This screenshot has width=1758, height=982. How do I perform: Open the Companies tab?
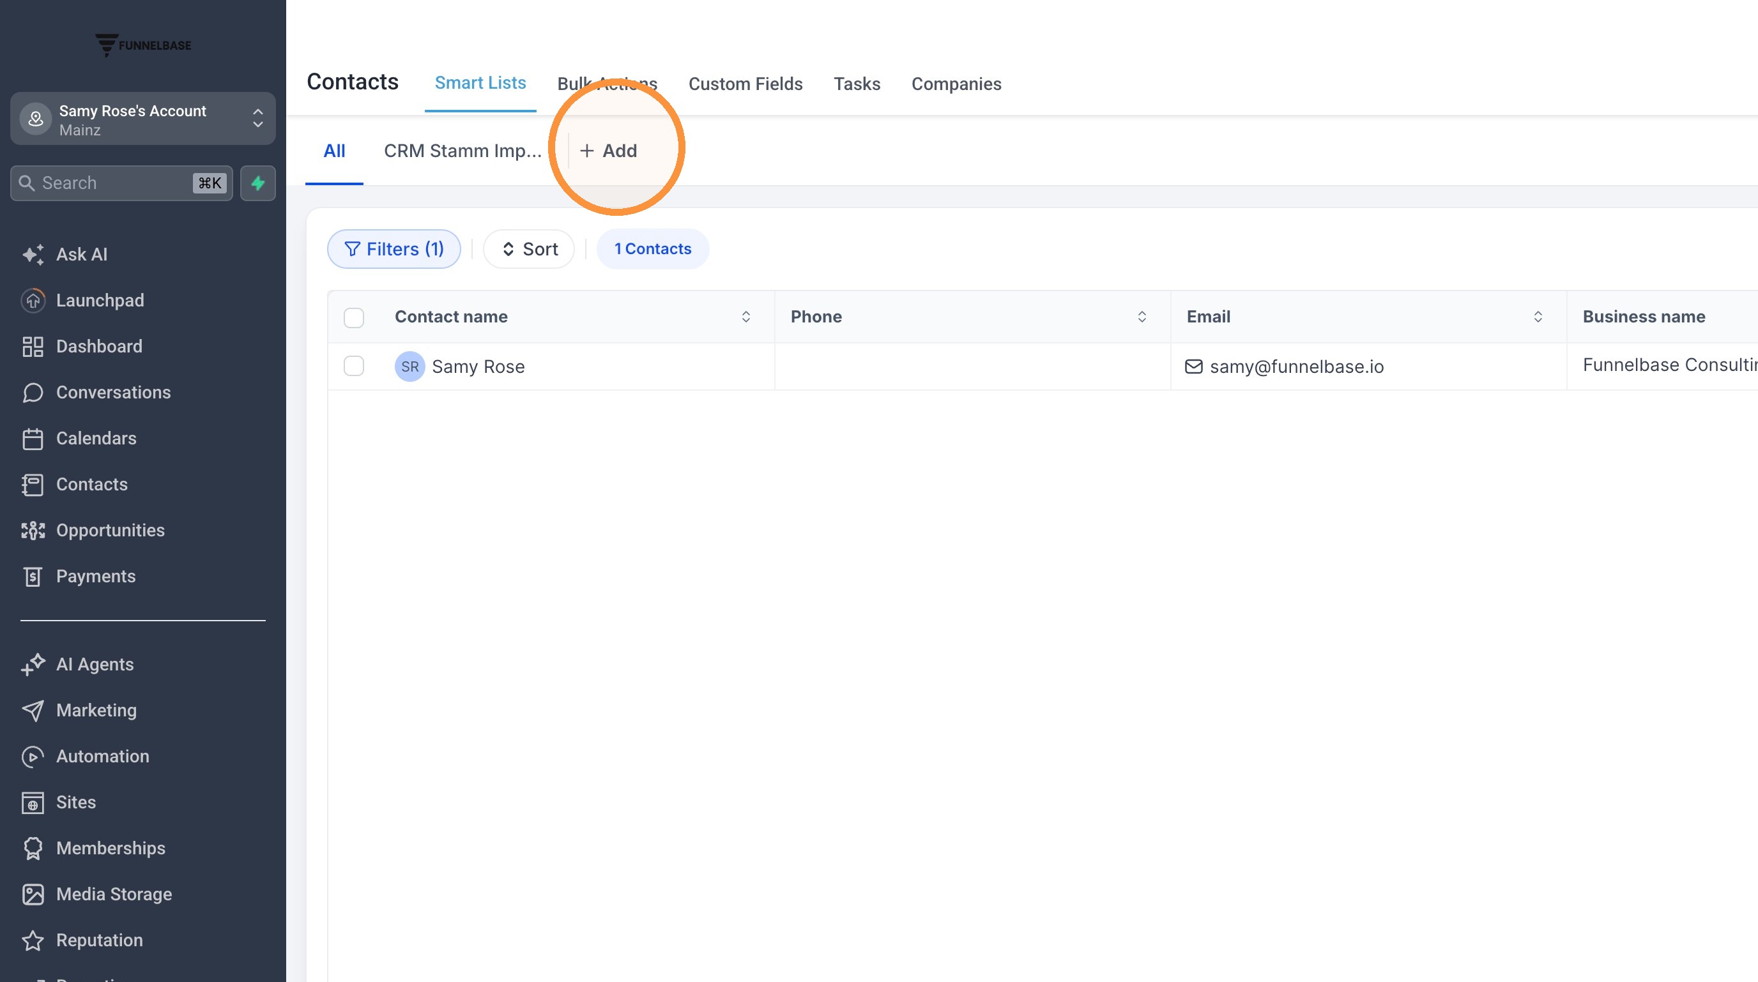coord(956,84)
